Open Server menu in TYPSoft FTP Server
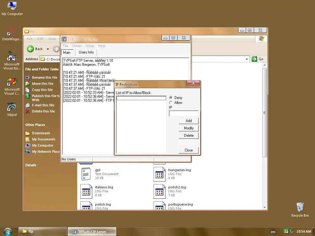This screenshot has width=315, height=236. 77,46
